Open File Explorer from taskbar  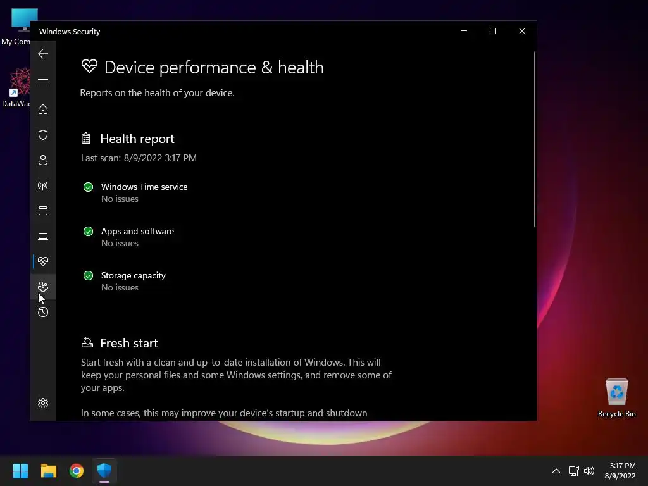click(48, 471)
